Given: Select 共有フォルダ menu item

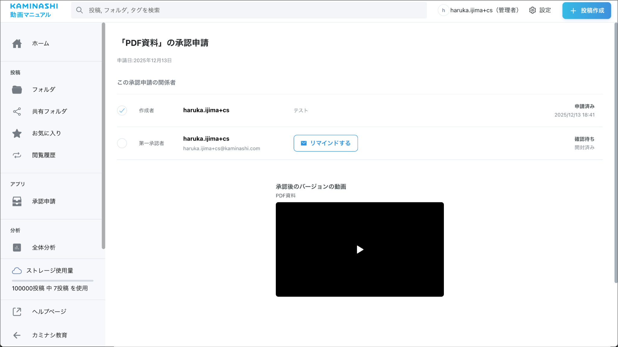Looking at the screenshot, I should (49, 112).
